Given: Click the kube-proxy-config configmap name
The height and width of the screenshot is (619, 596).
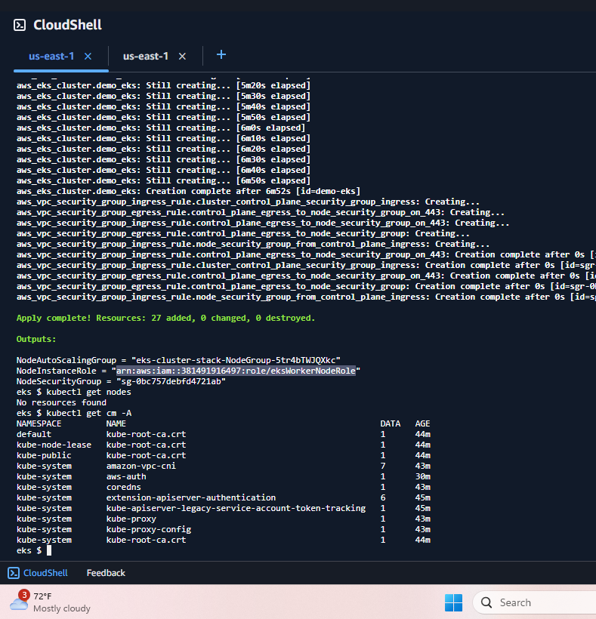Looking at the screenshot, I should (149, 529).
